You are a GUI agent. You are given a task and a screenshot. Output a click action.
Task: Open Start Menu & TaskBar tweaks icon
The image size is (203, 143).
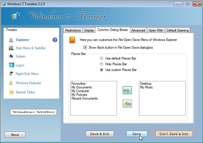point(11,48)
